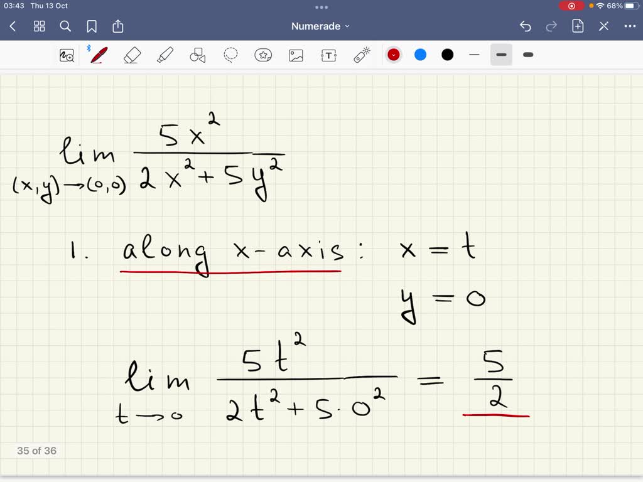This screenshot has height=482, width=643.
Task: Open the Numerade notebook dropdown
Action: click(321, 26)
